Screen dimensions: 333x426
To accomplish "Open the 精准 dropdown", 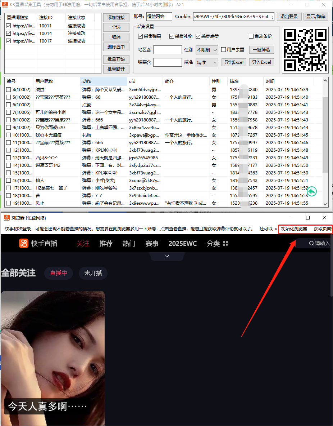I will pyautogui.click(x=206, y=62).
